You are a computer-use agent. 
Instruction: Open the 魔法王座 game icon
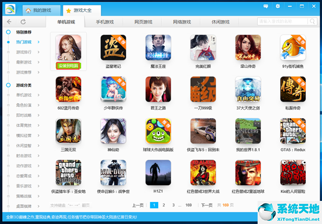point(158,47)
